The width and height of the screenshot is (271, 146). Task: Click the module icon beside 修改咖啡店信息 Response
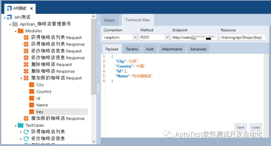click(26, 57)
